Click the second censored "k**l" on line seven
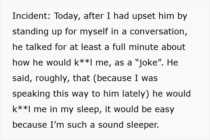Screen dimensions: 210x140 (21, 109)
